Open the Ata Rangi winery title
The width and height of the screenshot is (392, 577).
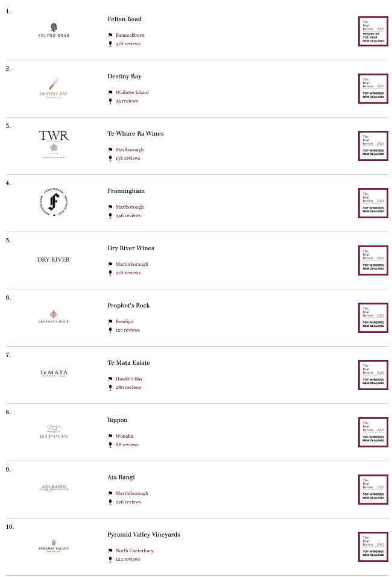coord(121,478)
